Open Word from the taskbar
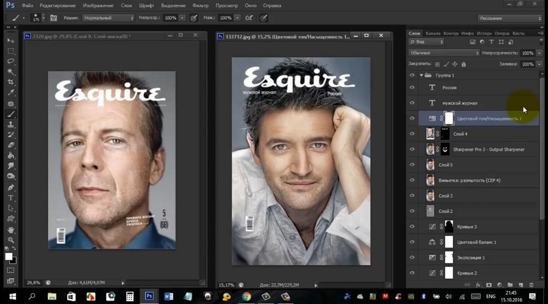Image resolution: width=548 pixels, height=304 pixels. click(169, 297)
